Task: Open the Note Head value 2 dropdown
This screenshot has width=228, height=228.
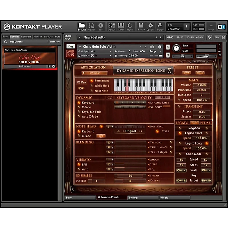Action: pyautogui.click(x=110, y=127)
